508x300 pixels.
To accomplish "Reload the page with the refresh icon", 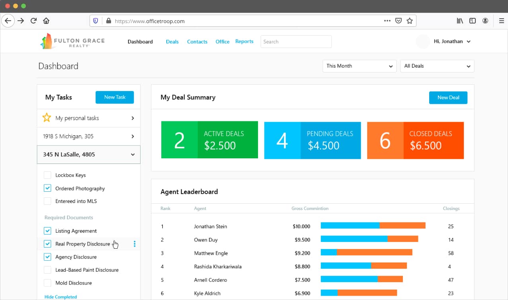I will click(x=34, y=21).
